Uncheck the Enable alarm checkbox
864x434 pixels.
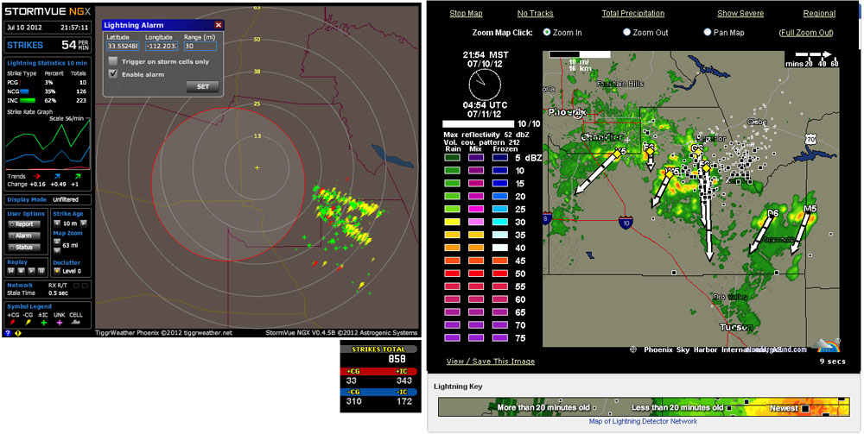point(112,73)
